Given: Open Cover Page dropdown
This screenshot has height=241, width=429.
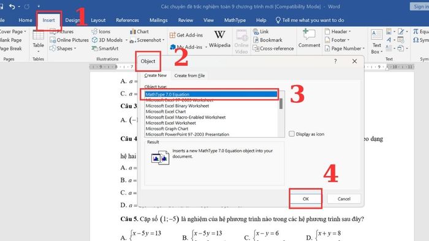Looking at the screenshot, I should (x=13, y=32).
